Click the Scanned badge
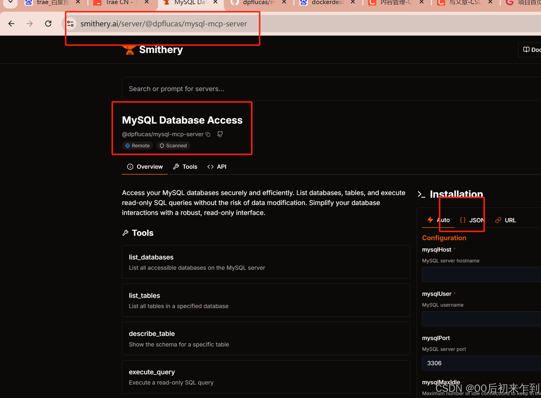Screen dimensions: 541x398 click(x=173, y=146)
